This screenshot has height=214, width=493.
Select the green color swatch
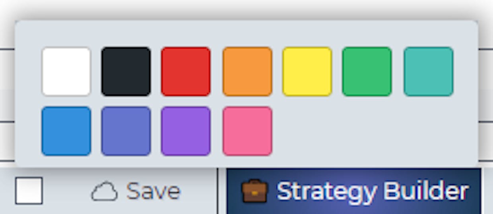pyautogui.click(x=367, y=72)
